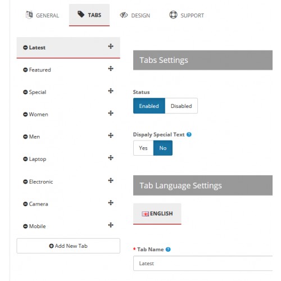Viewport: 281px width, 281px height.
Task: Choose Yes for Dispaly Special Text
Action: click(x=143, y=148)
